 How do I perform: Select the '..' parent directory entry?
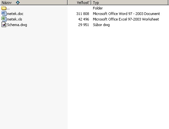(8, 8)
